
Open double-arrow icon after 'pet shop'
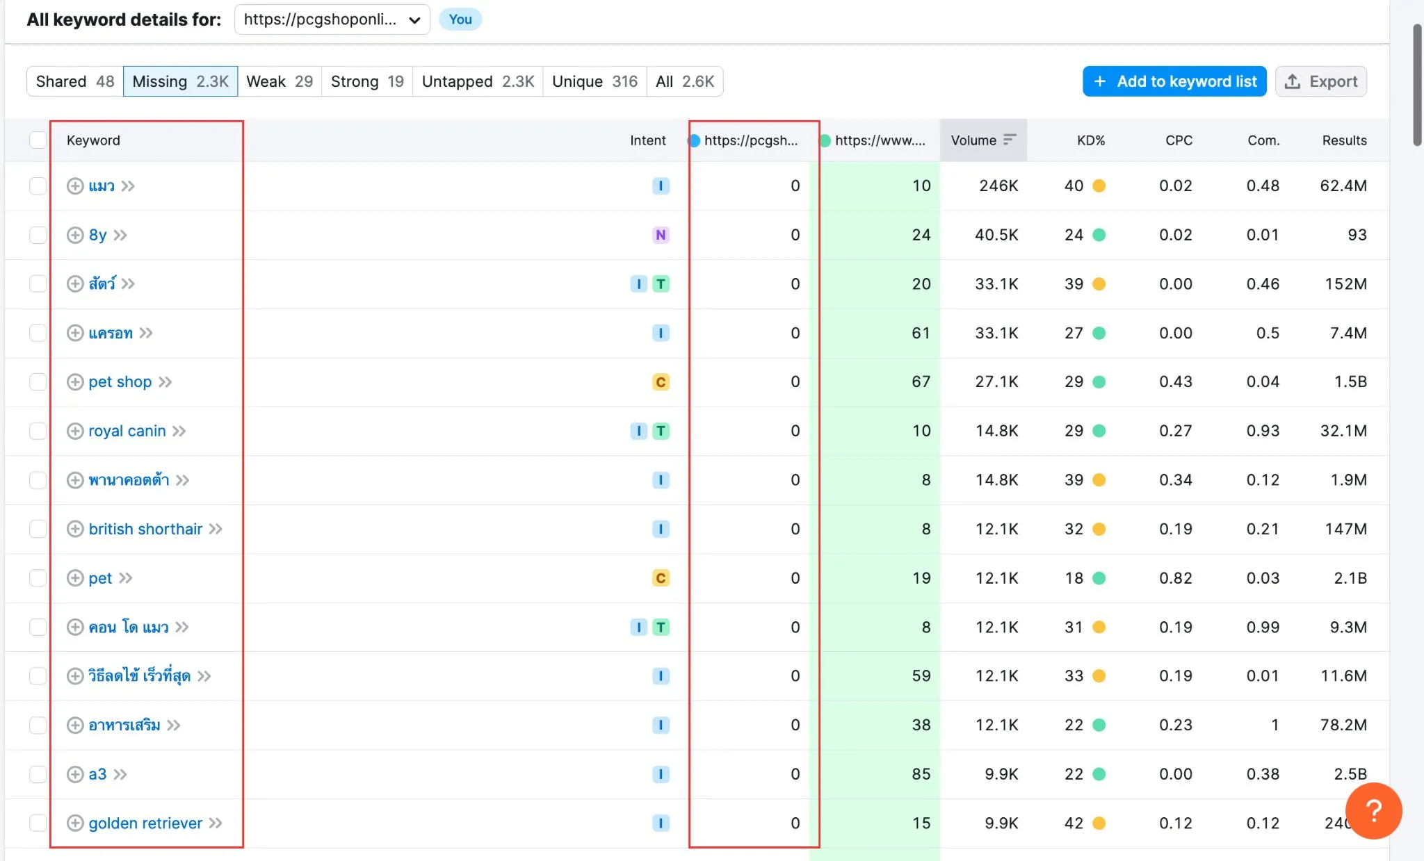pos(165,382)
